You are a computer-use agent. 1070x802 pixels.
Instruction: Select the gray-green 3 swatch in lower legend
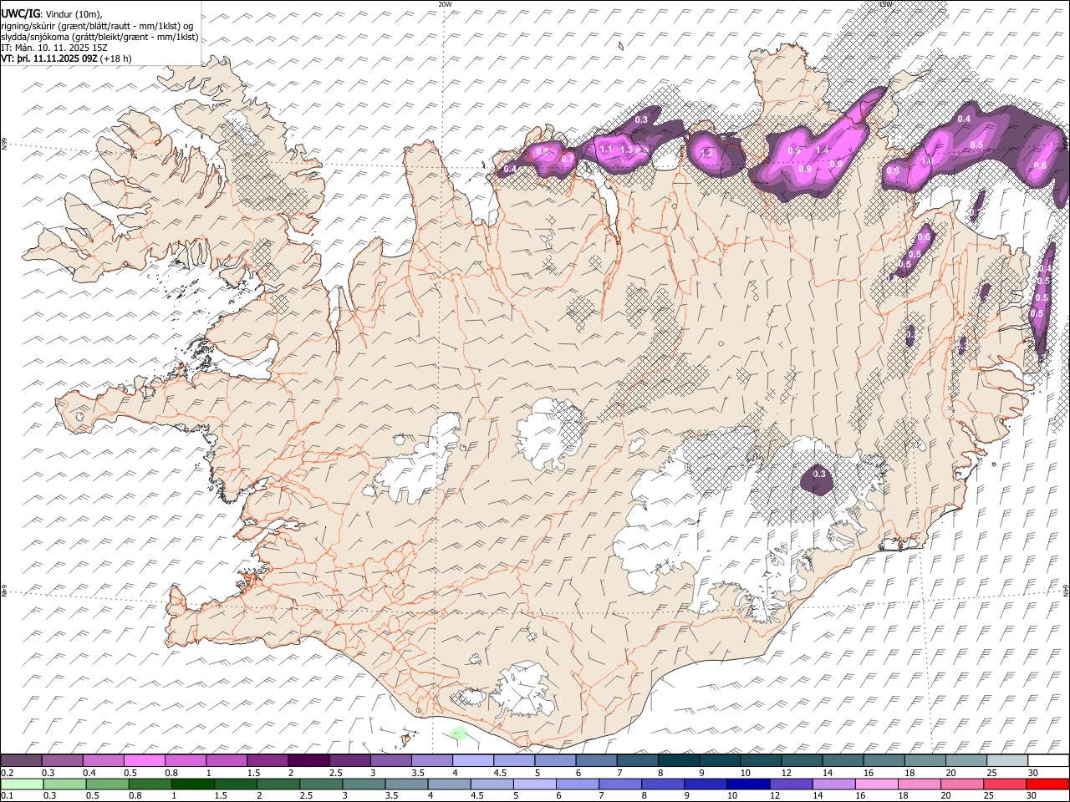364,784
